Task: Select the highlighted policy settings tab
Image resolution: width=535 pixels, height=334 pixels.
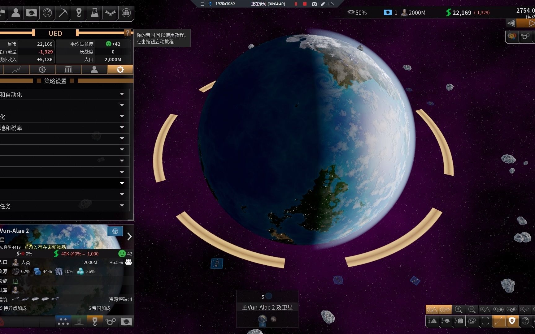Action: tap(120, 70)
